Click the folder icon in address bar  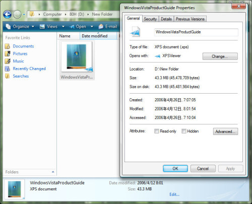(32, 14)
